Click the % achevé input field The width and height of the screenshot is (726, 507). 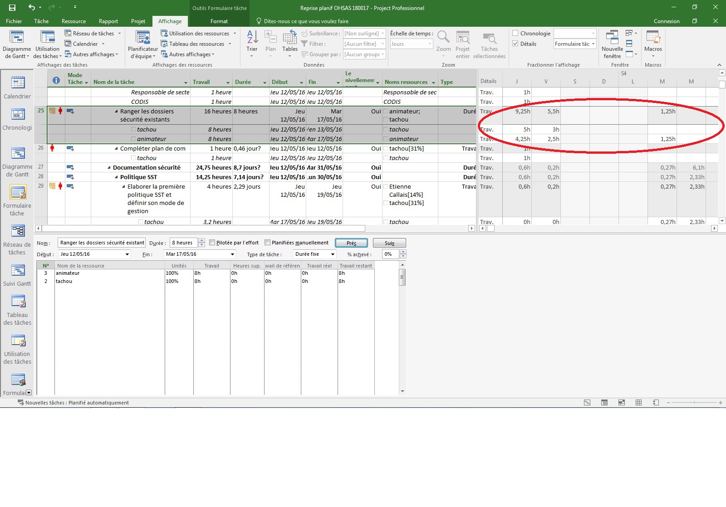(390, 254)
